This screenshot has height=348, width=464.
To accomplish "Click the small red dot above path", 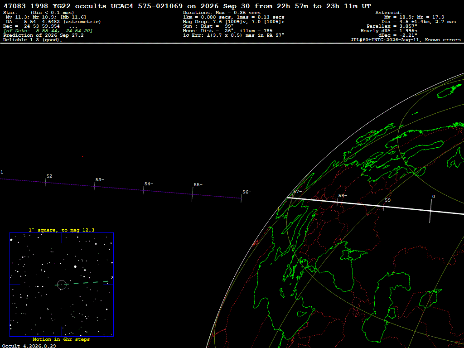I will coord(82,157).
